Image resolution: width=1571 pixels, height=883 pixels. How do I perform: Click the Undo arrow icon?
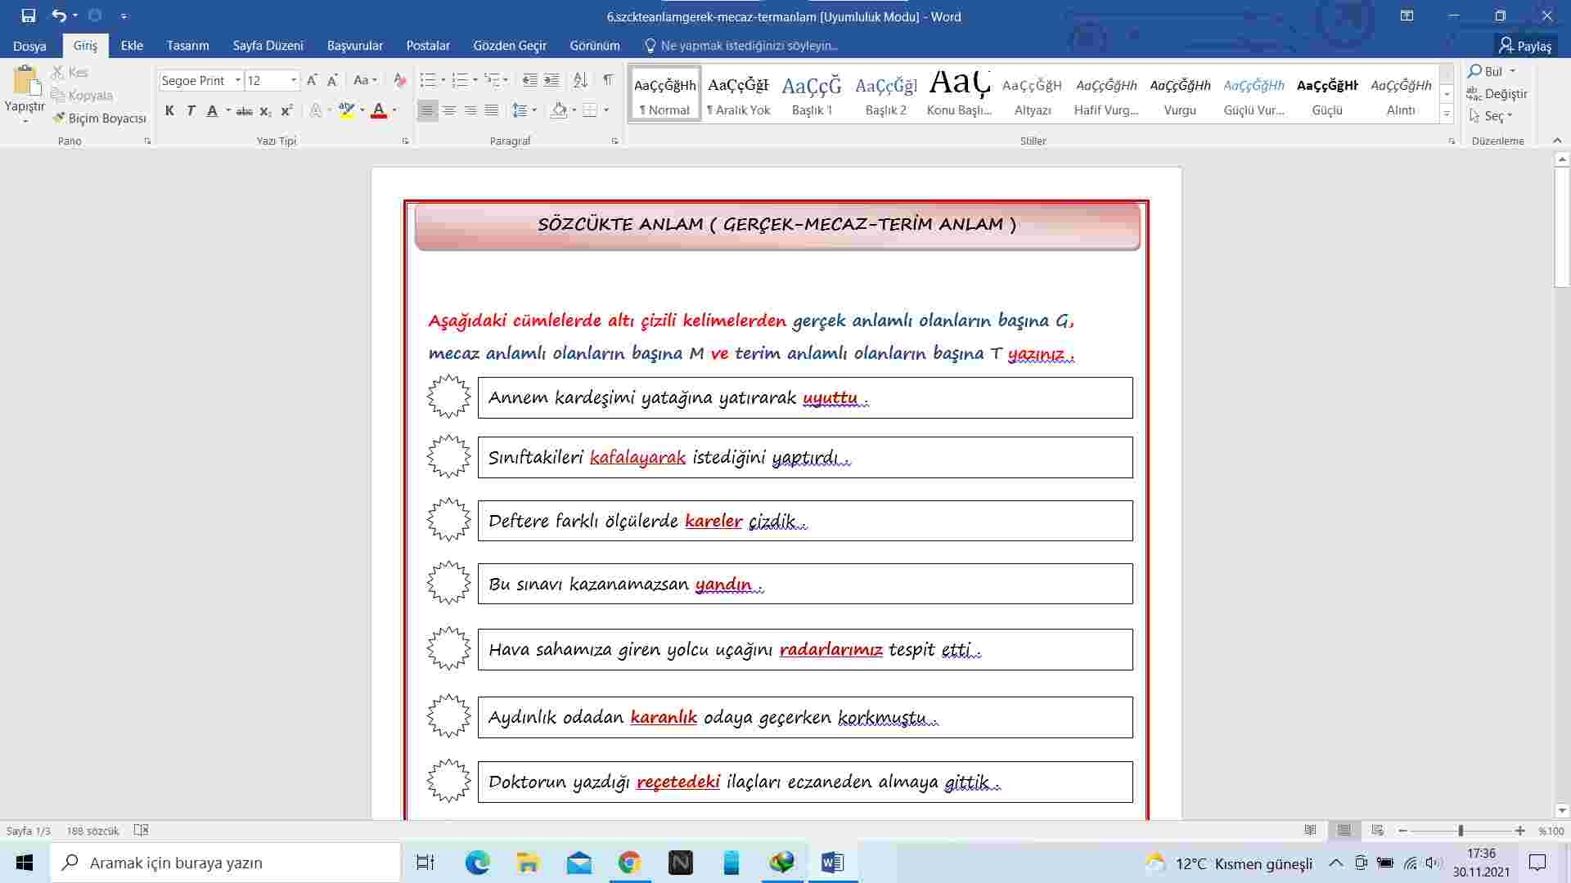coord(59,16)
